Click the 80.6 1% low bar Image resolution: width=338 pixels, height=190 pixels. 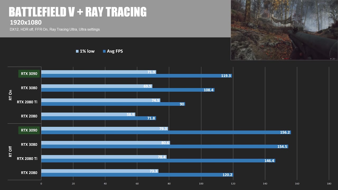point(106,143)
